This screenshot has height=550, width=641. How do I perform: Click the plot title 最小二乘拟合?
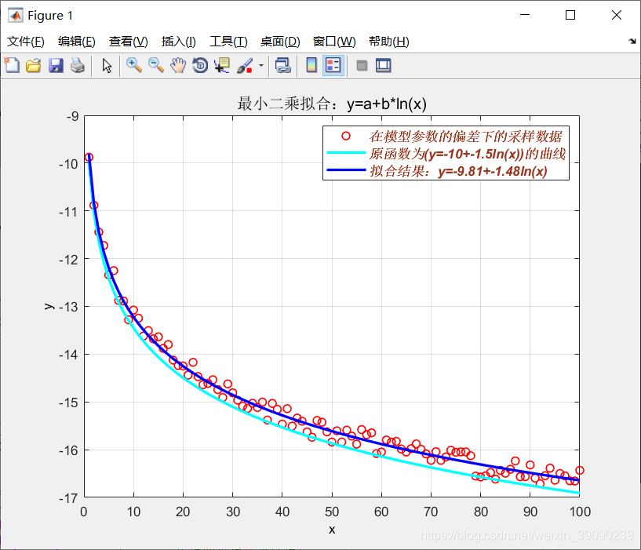[x=332, y=104]
